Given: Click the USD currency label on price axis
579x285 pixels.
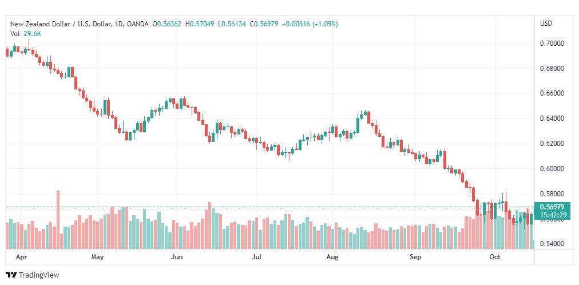Looking at the screenshot, I should [x=546, y=23].
